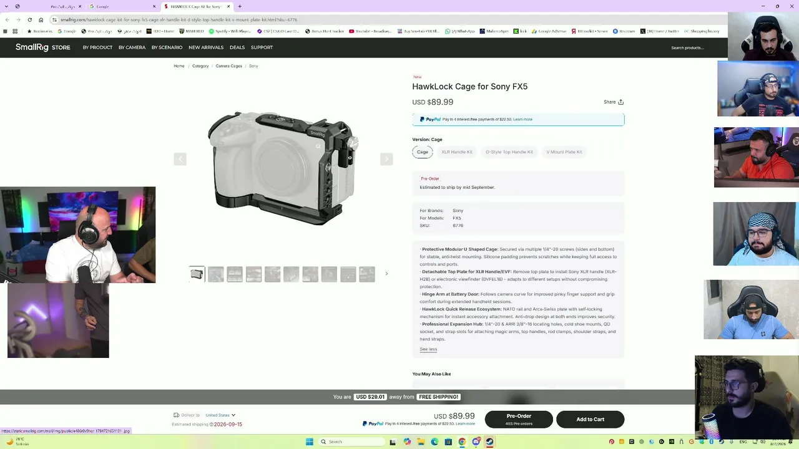Screen dimensions: 799x449
Task: Close the HawkLock Cage browser tab
Action: tap(228, 6)
